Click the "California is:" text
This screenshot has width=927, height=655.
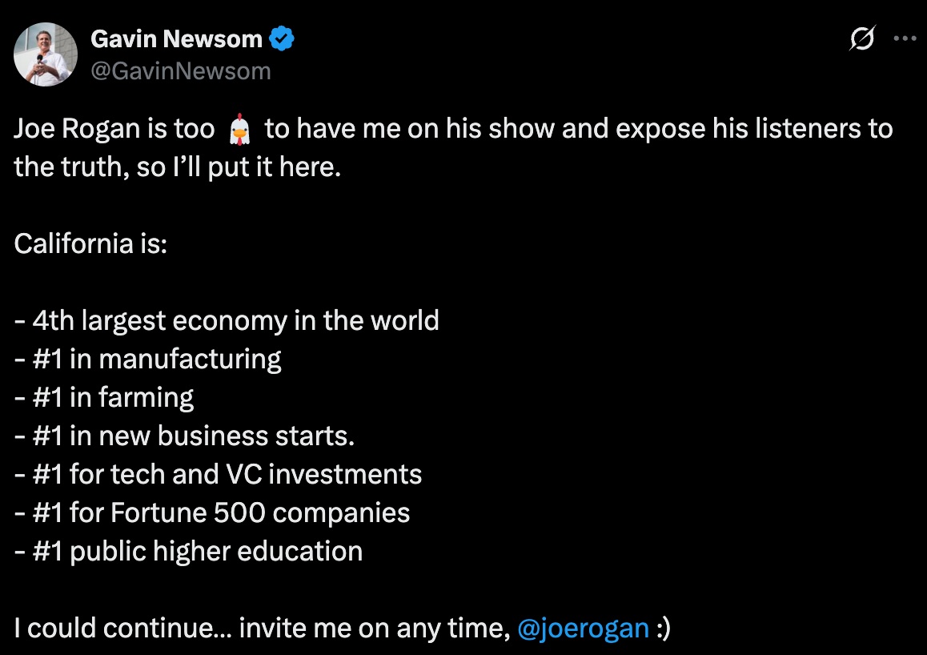(90, 243)
